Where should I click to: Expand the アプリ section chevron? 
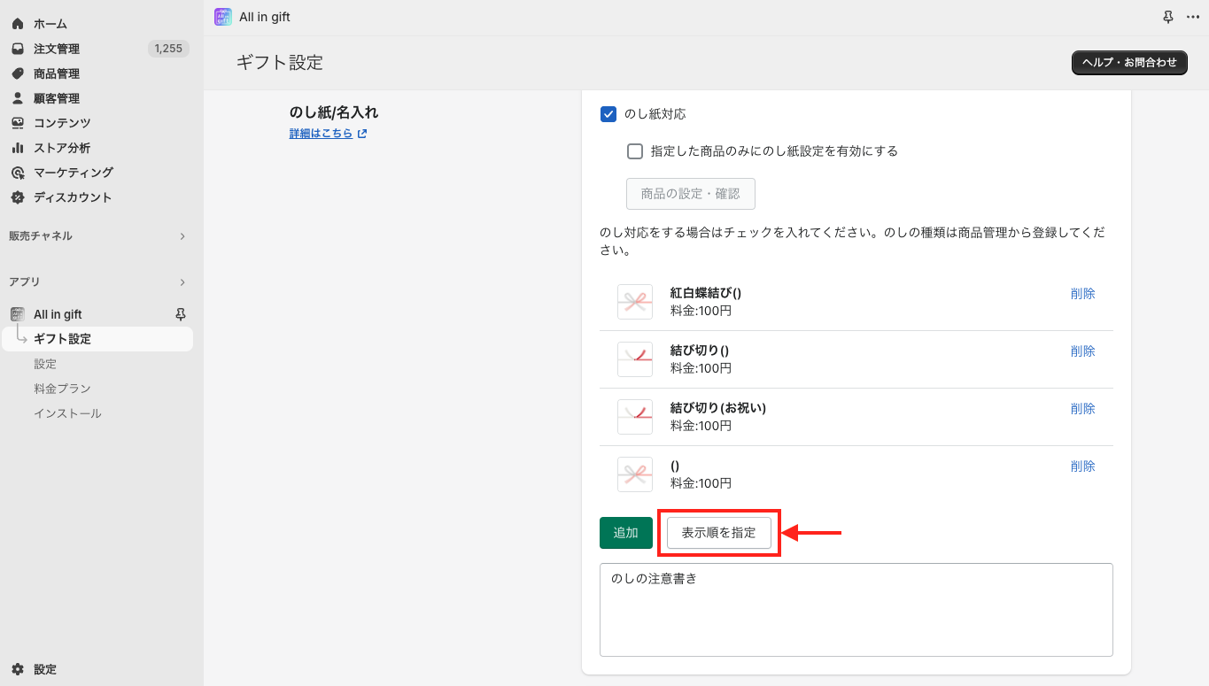tap(182, 282)
